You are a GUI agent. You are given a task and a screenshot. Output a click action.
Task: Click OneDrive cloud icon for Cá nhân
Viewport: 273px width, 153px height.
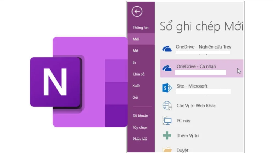click(167, 68)
